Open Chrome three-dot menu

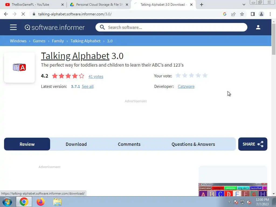click(270, 14)
